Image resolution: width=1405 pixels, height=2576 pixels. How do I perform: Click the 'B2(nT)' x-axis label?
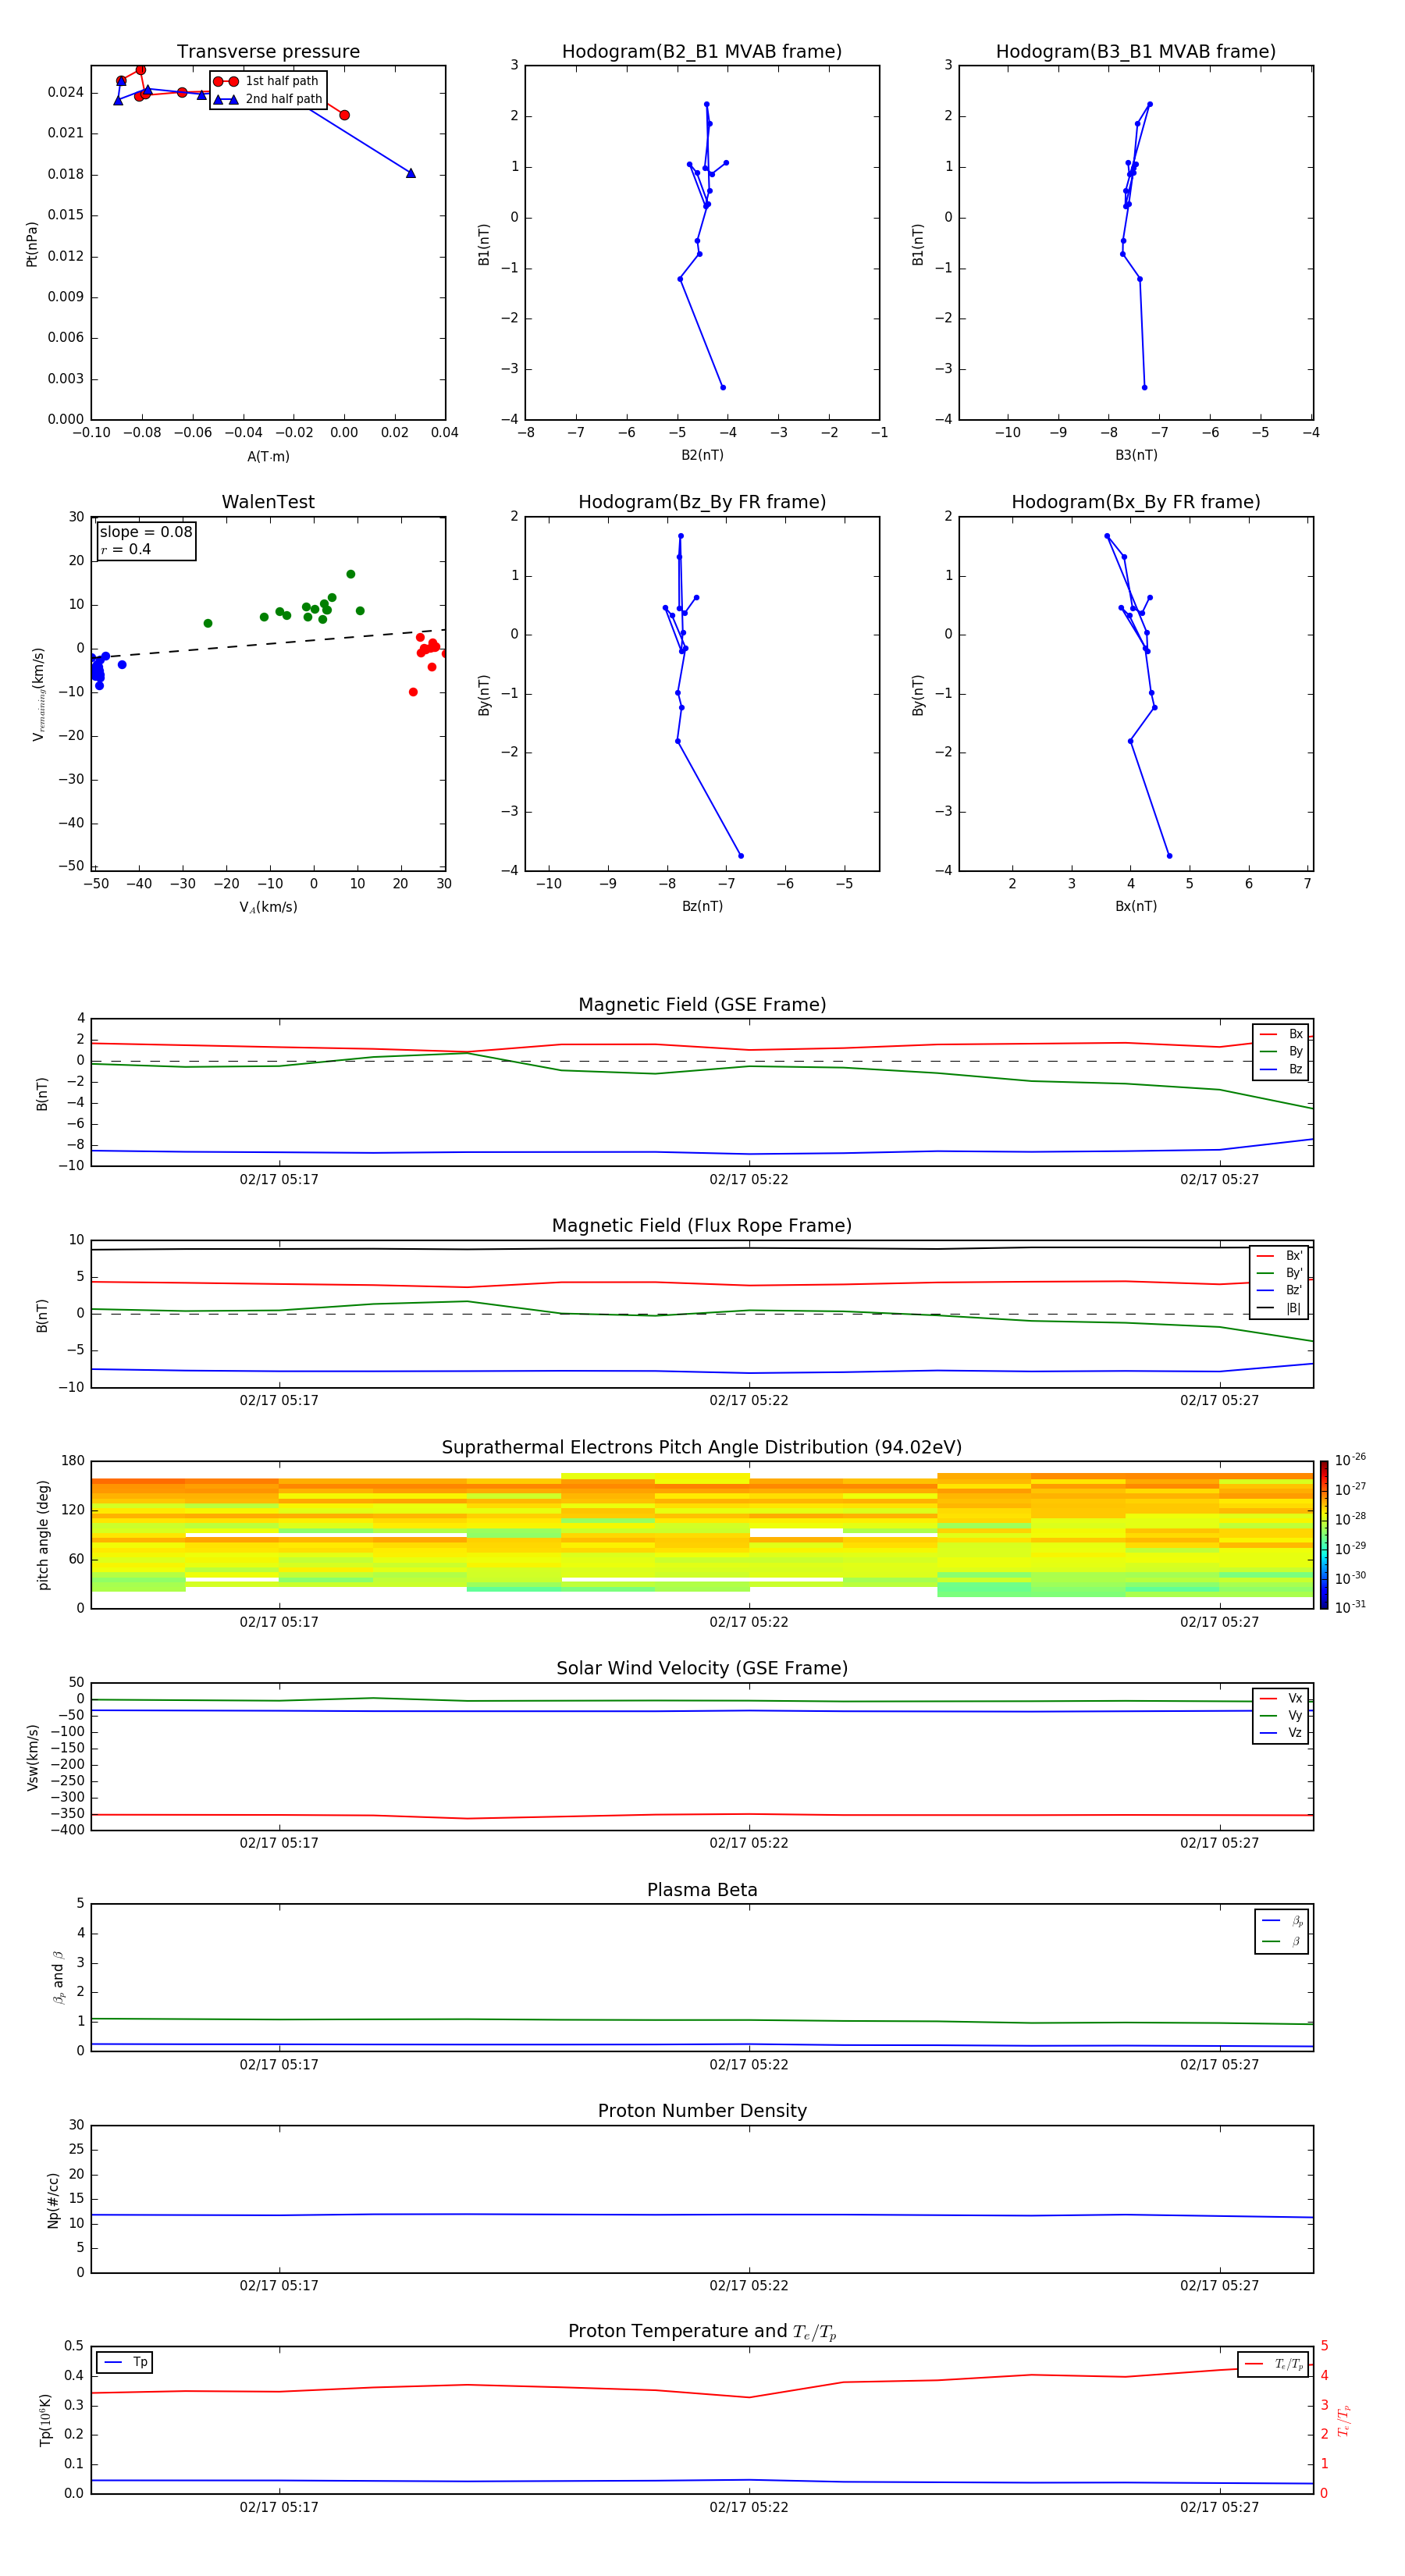702,455
